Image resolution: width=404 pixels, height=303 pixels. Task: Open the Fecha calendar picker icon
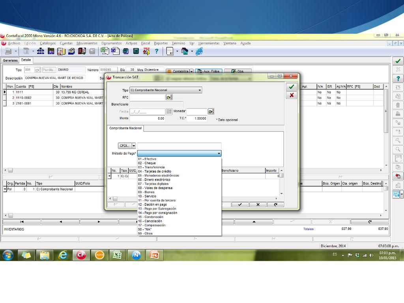point(169,112)
